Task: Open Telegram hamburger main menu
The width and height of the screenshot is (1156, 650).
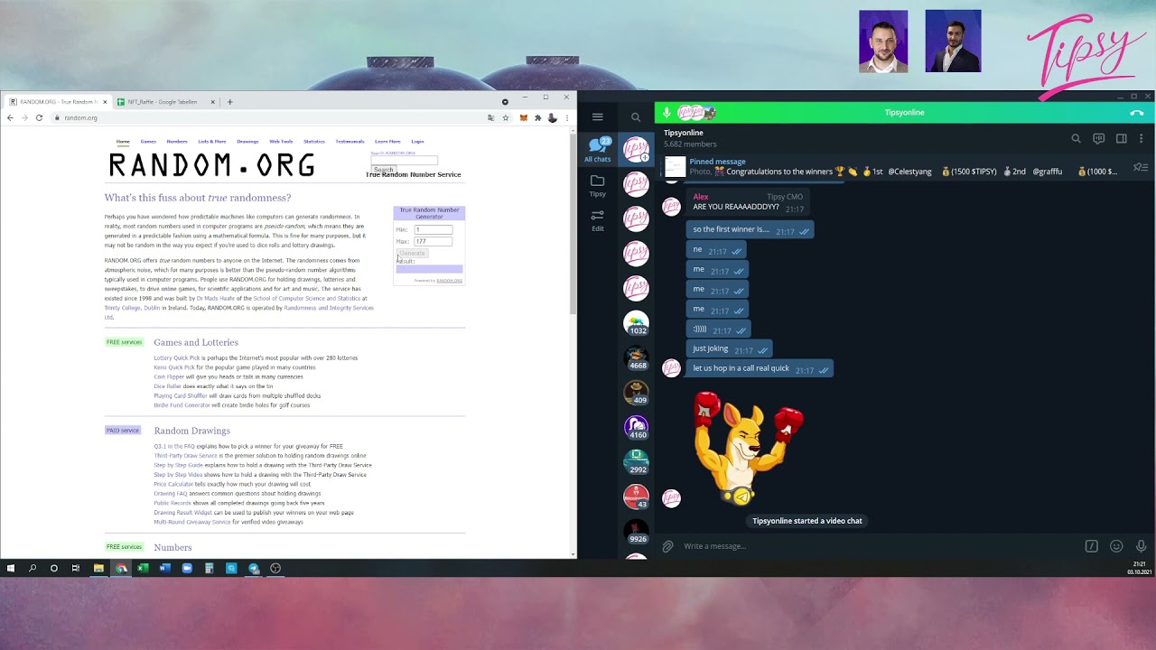Action: pos(597,116)
